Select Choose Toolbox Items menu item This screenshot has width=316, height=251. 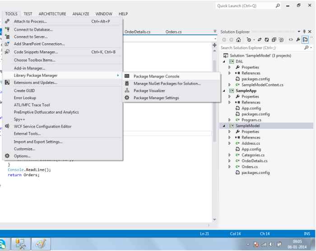[x=62, y=60]
